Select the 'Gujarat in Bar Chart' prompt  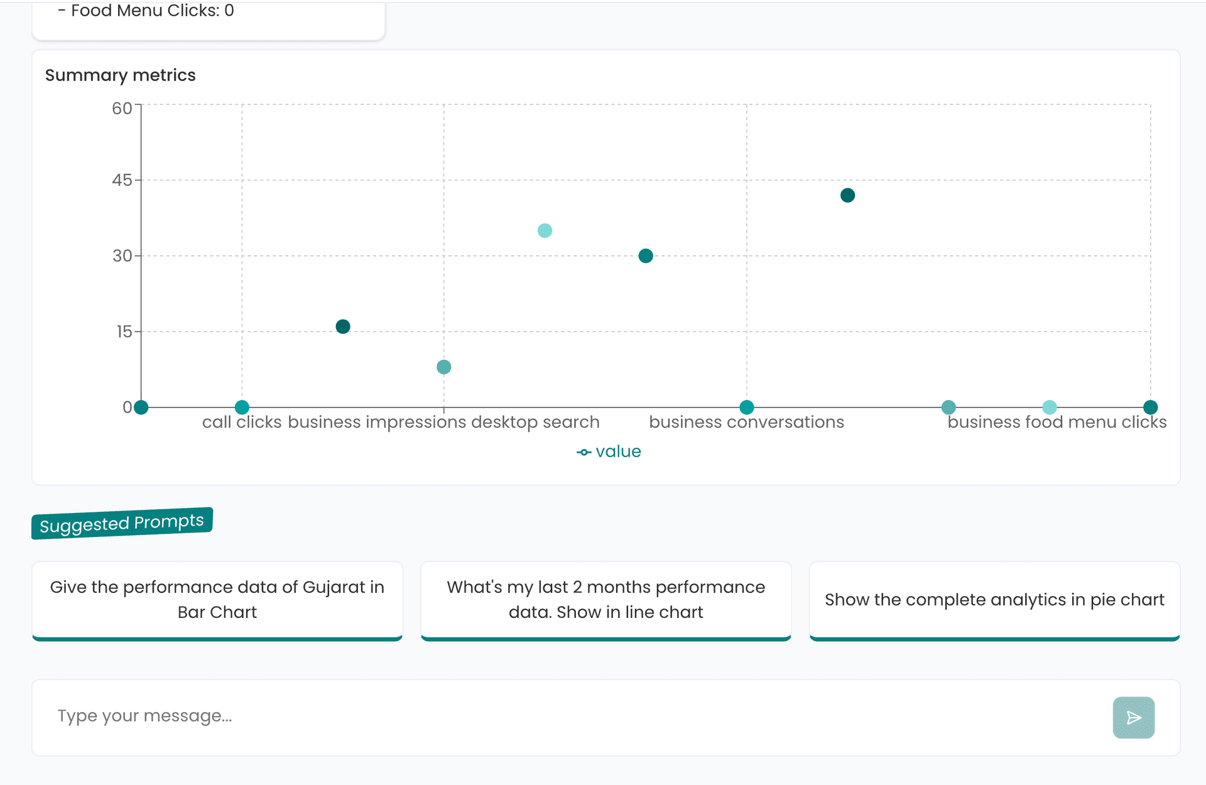[217, 600]
